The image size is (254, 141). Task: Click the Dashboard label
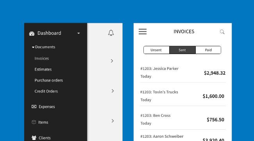click(x=49, y=33)
